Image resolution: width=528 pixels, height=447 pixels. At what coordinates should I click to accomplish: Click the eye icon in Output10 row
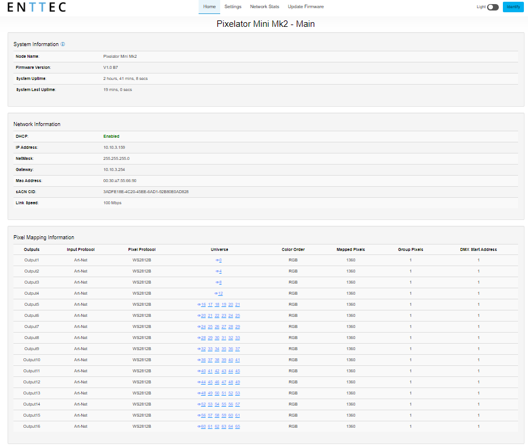(199, 360)
